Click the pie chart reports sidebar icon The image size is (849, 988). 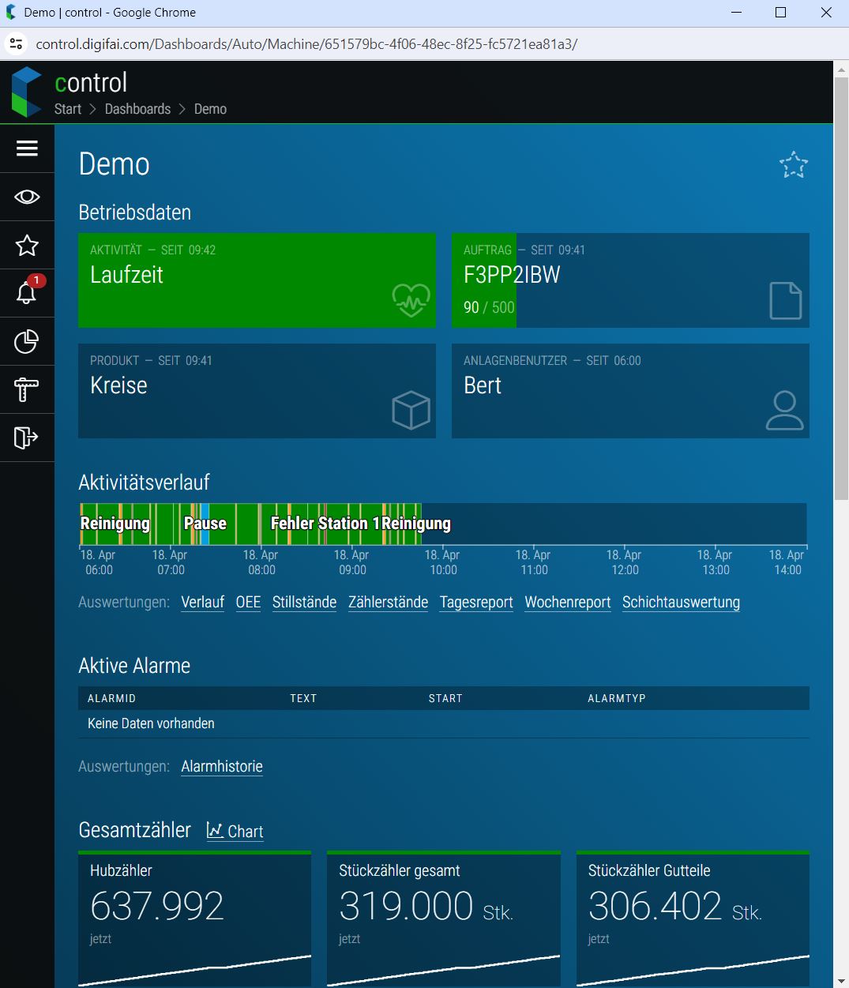(x=27, y=341)
